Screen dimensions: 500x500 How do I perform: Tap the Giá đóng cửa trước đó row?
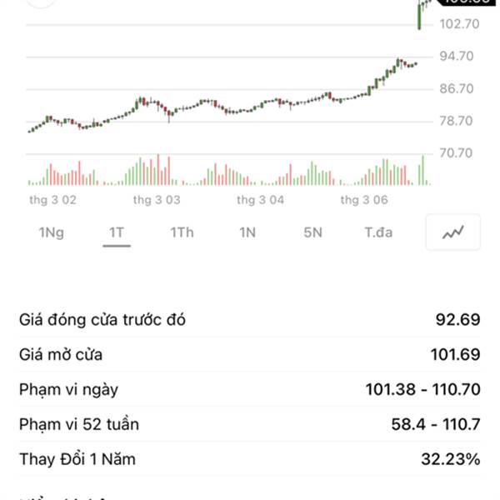[x=250, y=320]
